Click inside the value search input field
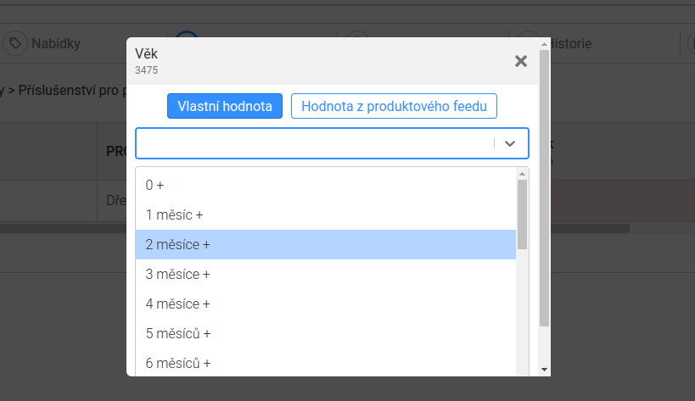Viewport: 695px width, 401px height. click(315, 143)
